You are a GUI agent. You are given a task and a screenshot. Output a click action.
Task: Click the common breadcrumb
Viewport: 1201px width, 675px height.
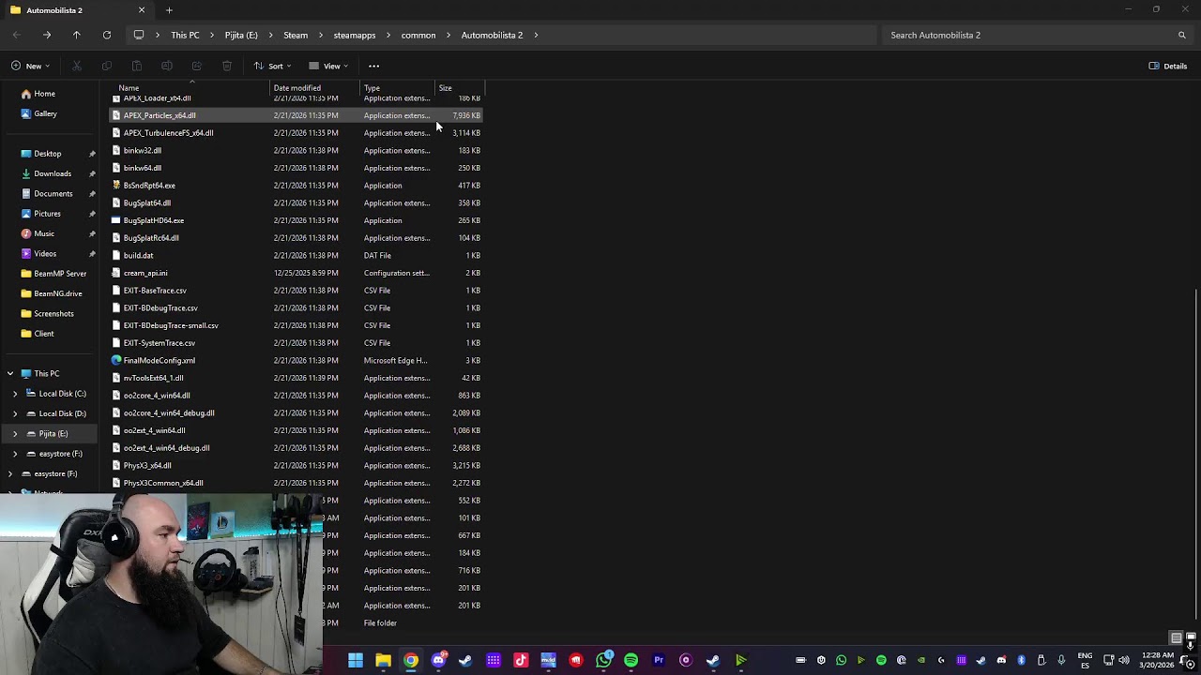tap(418, 35)
